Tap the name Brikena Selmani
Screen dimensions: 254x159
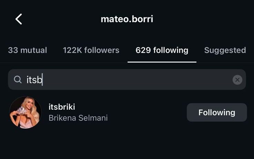click(x=78, y=118)
